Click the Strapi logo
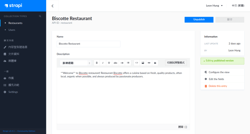Viewport: 250px width, 134px height. point(13,6)
